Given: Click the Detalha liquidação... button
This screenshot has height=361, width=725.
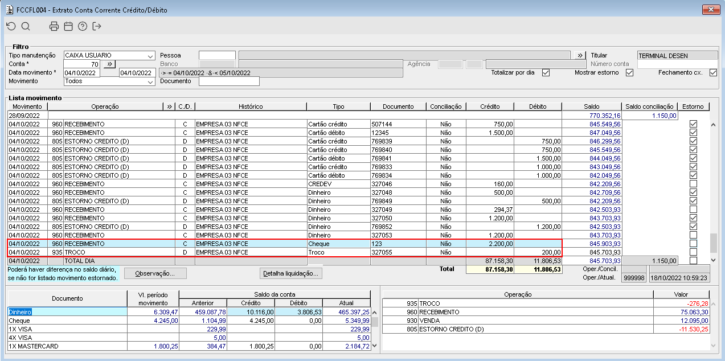Looking at the screenshot, I should coord(291,274).
